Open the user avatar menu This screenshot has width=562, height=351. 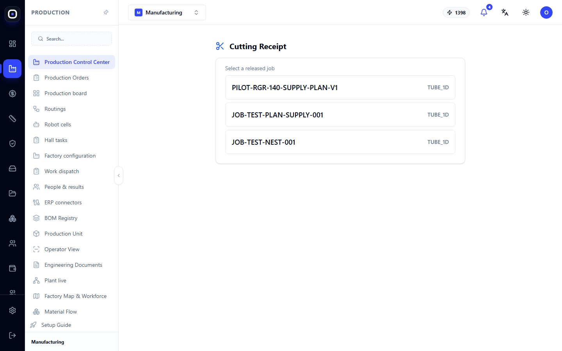point(546,12)
